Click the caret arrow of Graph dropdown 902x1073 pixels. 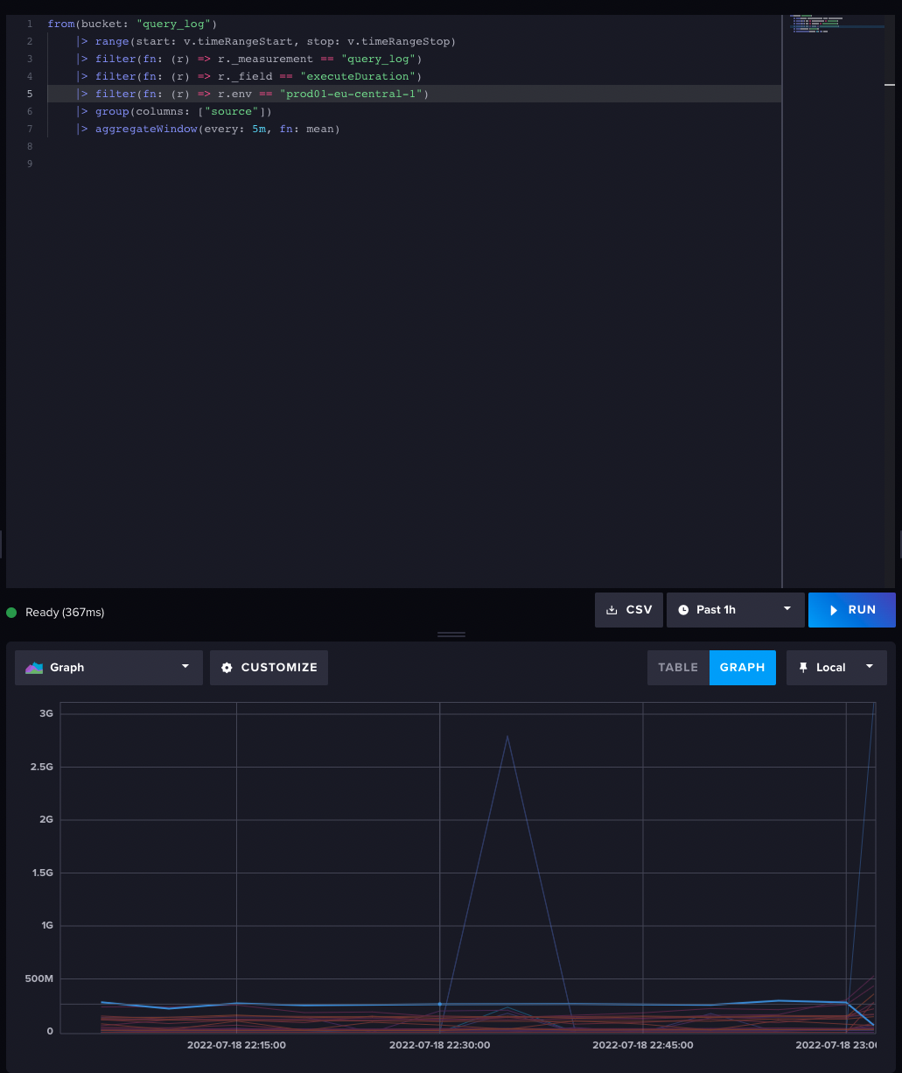point(185,666)
